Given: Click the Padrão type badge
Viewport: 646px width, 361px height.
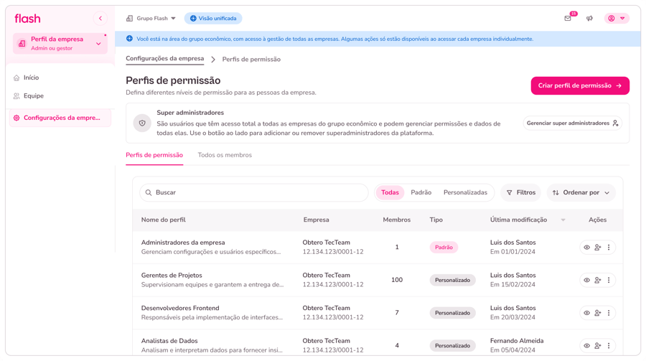Looking at the screenshot, I should click(x=444, y=248).
